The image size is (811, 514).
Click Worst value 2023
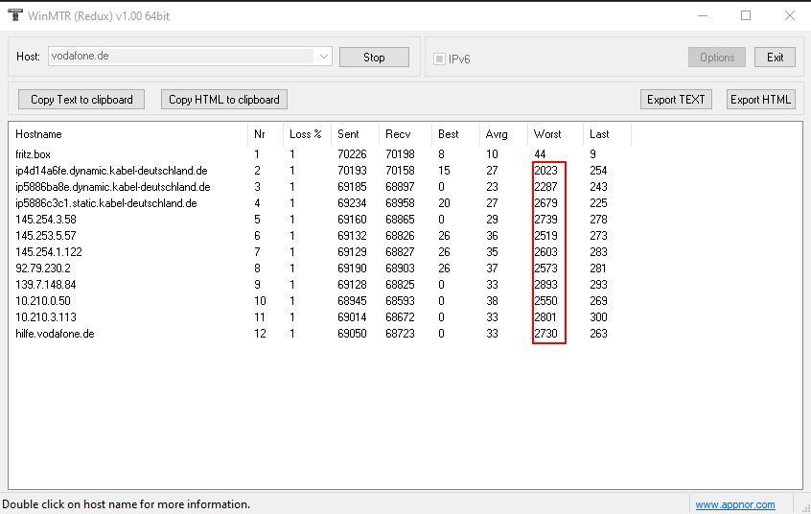[545, 171]
